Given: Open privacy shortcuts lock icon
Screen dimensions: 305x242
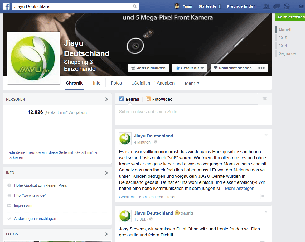Looking at the screenshot, I should (301, 6).
